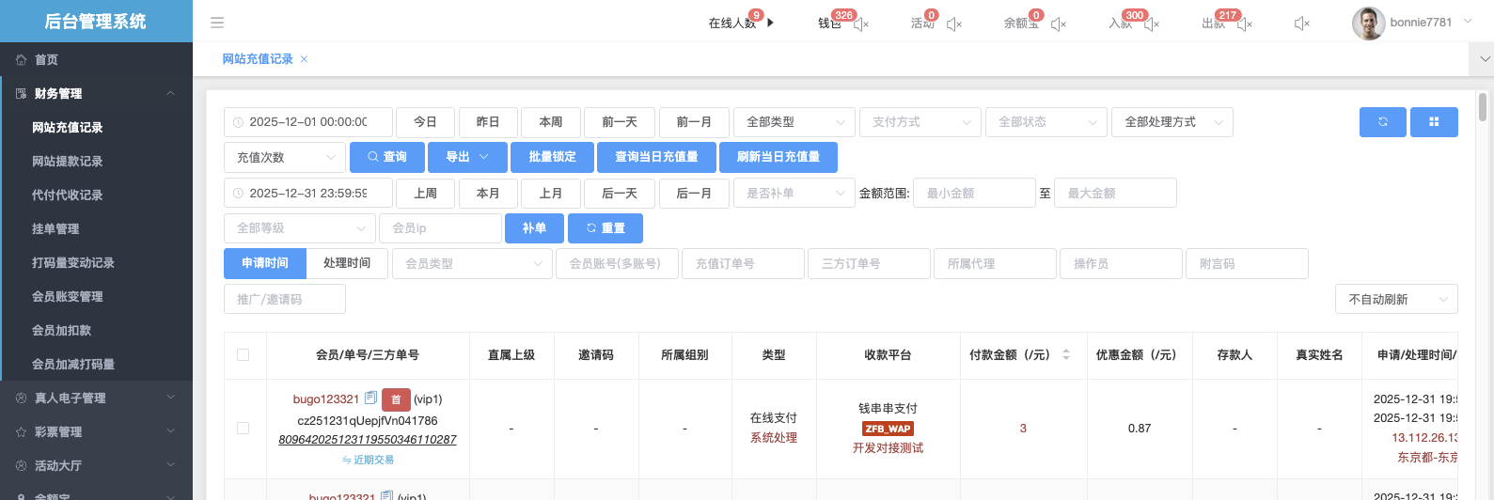Collapse the sidebar with the hamburger icon
This screenshot has height=500, width=1494.
coord(217,23)
